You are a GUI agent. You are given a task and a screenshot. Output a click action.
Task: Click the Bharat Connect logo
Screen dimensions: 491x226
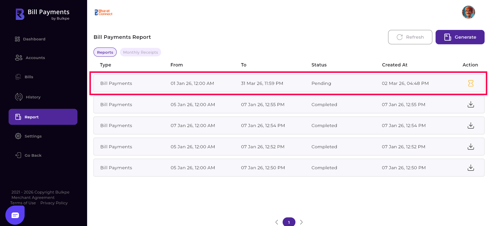pos(104,13)
